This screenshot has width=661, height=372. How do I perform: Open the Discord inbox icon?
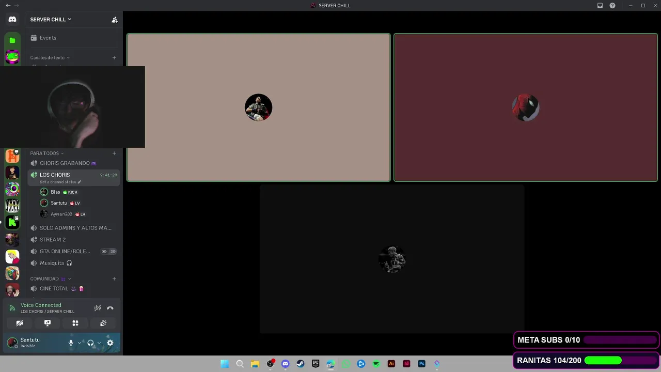[x=600, y=6]
